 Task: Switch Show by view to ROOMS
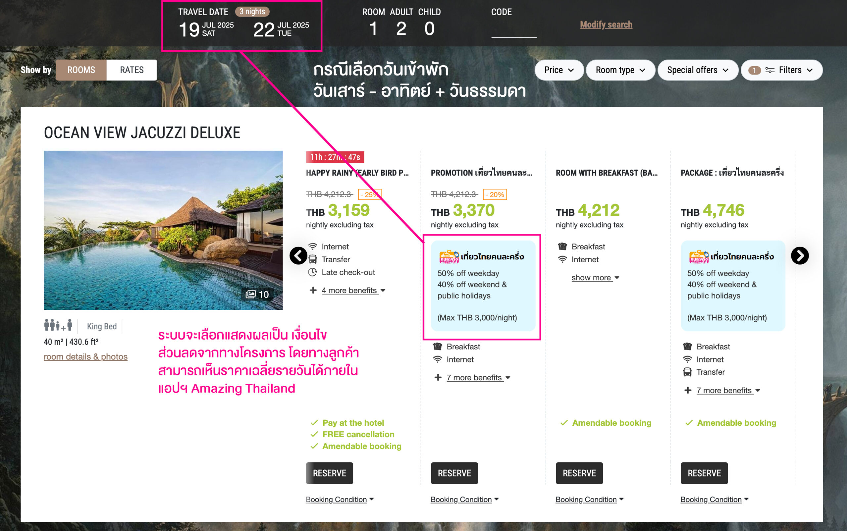pyautogui.click(x=81, y=70)
